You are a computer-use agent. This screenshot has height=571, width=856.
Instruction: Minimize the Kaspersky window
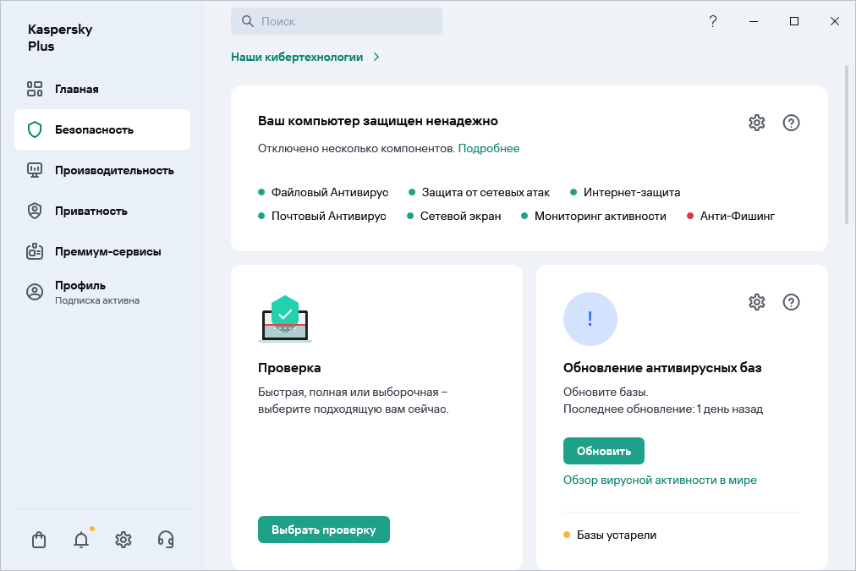(x=754, y=21)
